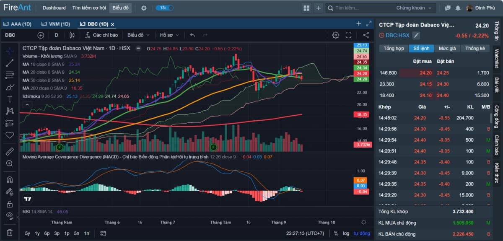Click the share chart icon
Image resolution: width=503 pixels, height=241 pixels.
tap(366, 35)
